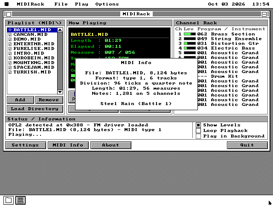Image resolution: width=273 pixels, height=205 pixels.
Task: Select TURKISH.MID in the playlist
Action: coord(32,72)
